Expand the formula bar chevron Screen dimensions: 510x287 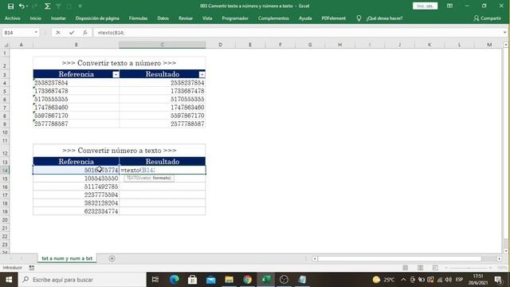point(504,33)
